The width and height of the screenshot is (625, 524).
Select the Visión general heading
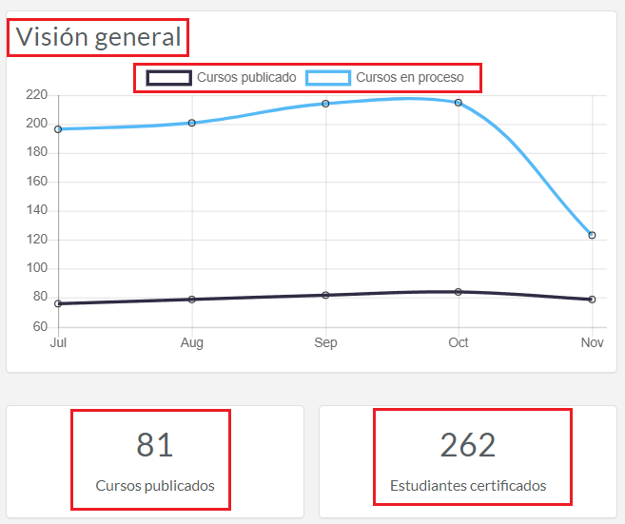click(x=98, y=37)
